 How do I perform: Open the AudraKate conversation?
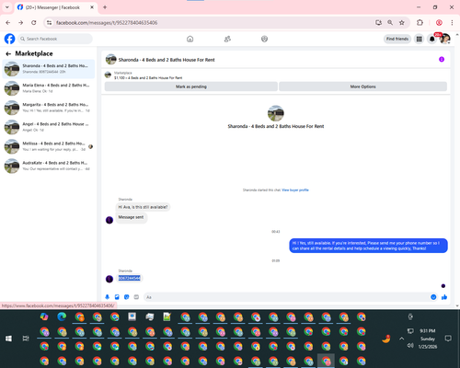49,166
